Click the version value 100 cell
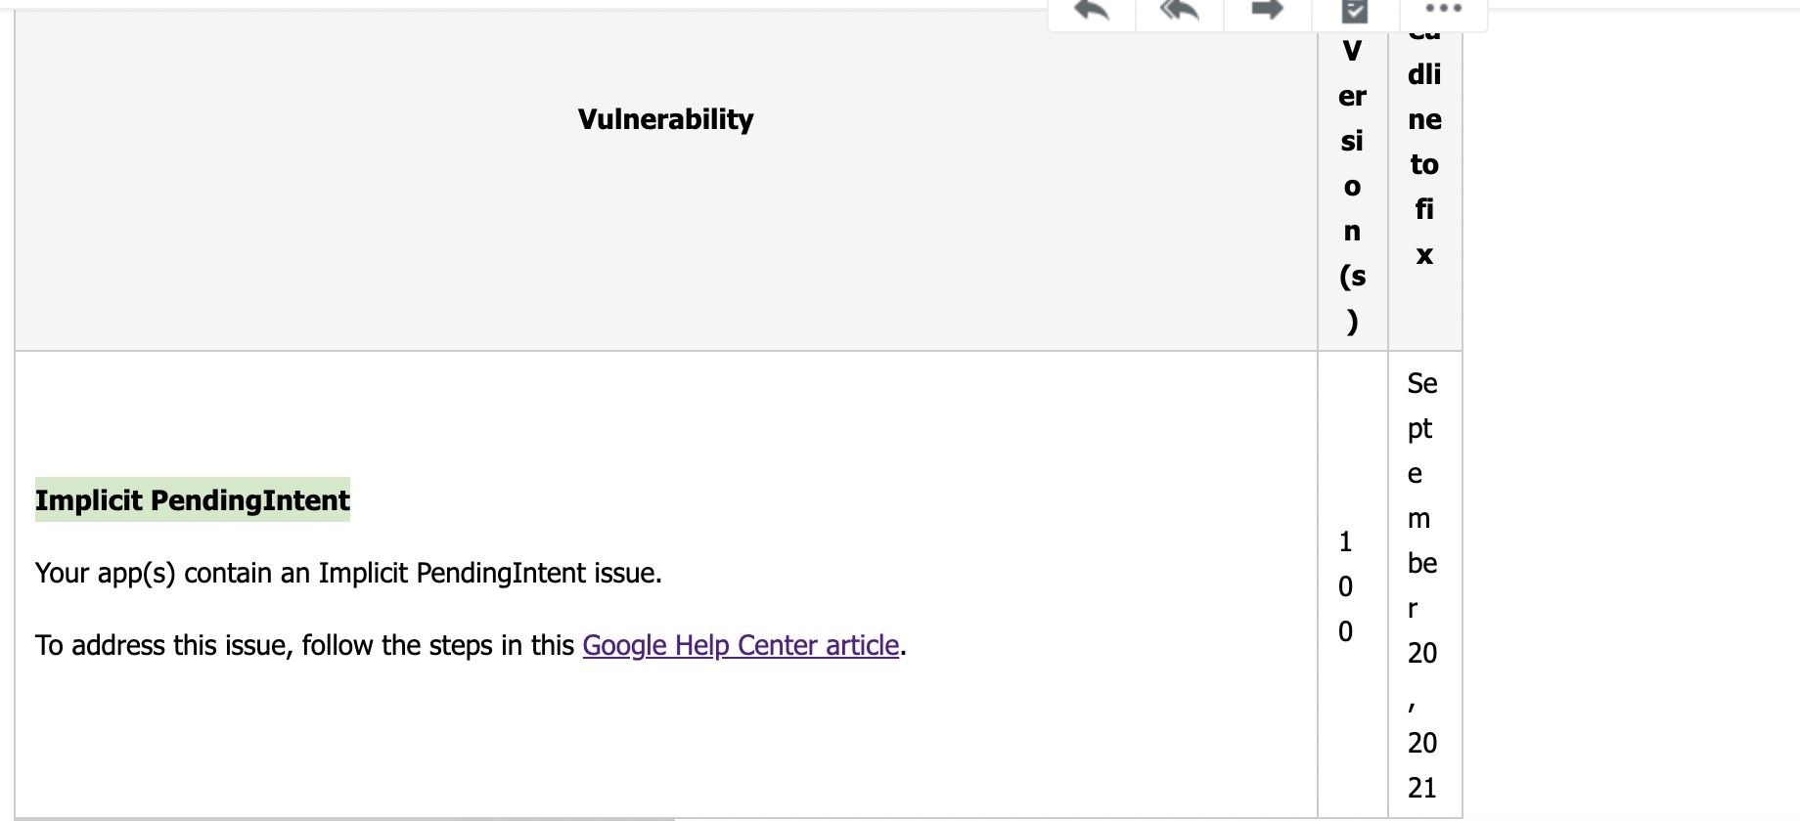The width and height of the screenshot is (1800, 821). tap(1346, 586)
